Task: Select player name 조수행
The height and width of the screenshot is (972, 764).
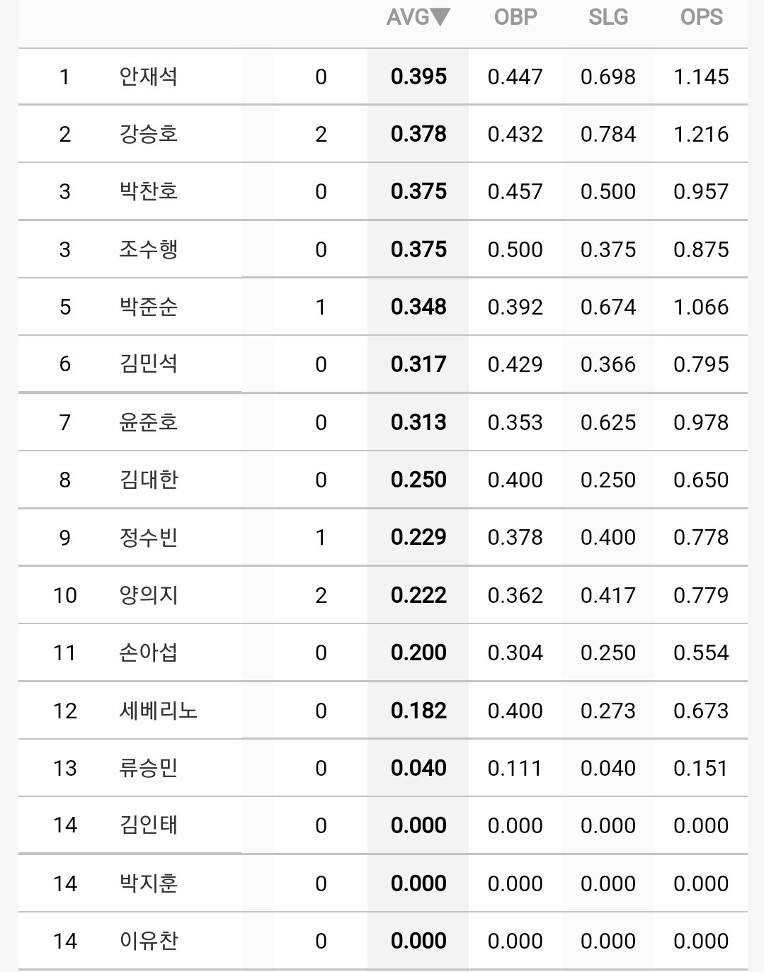Action: click(x=148, y=249)
